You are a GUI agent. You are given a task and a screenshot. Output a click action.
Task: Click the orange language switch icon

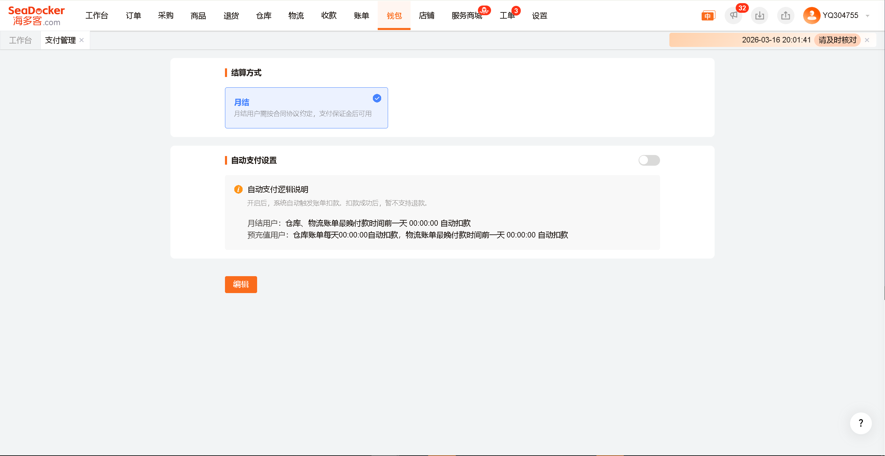(x=708, y=16)
